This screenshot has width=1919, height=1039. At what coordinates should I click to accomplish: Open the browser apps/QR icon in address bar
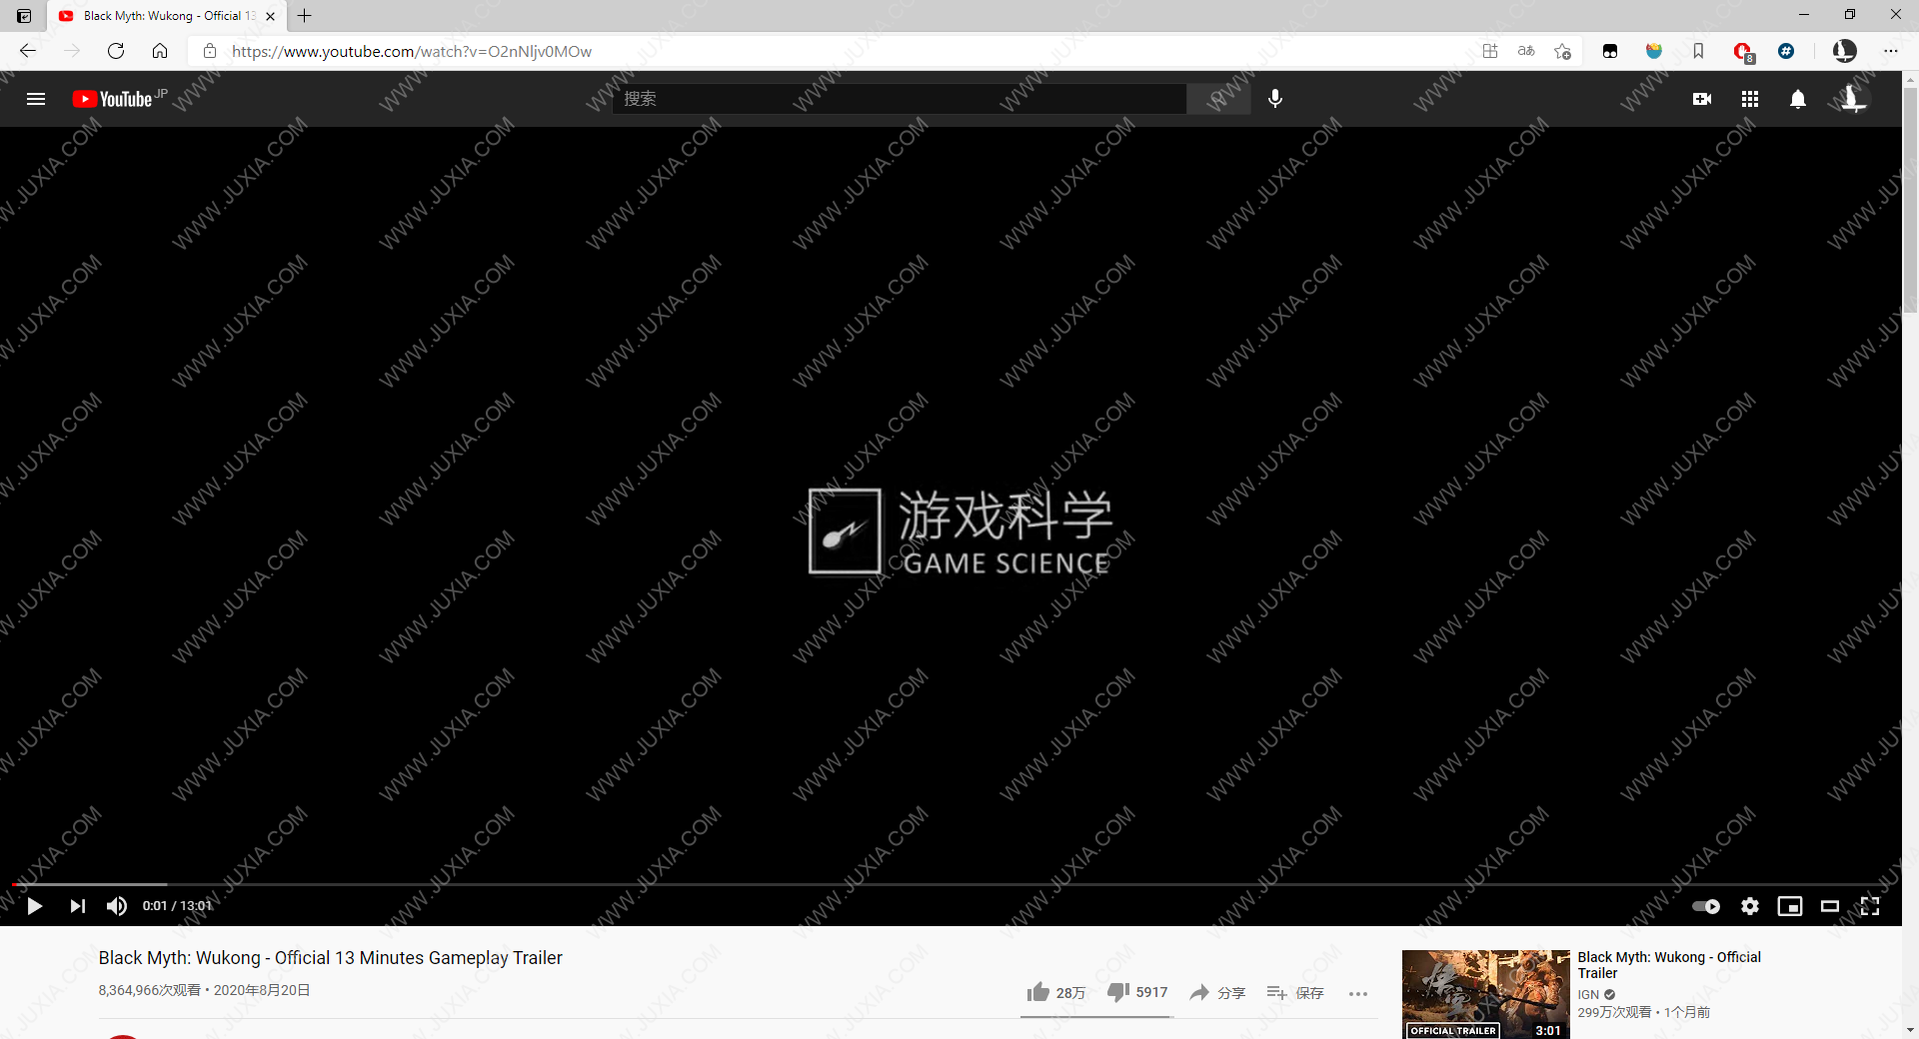(1490, 51)
